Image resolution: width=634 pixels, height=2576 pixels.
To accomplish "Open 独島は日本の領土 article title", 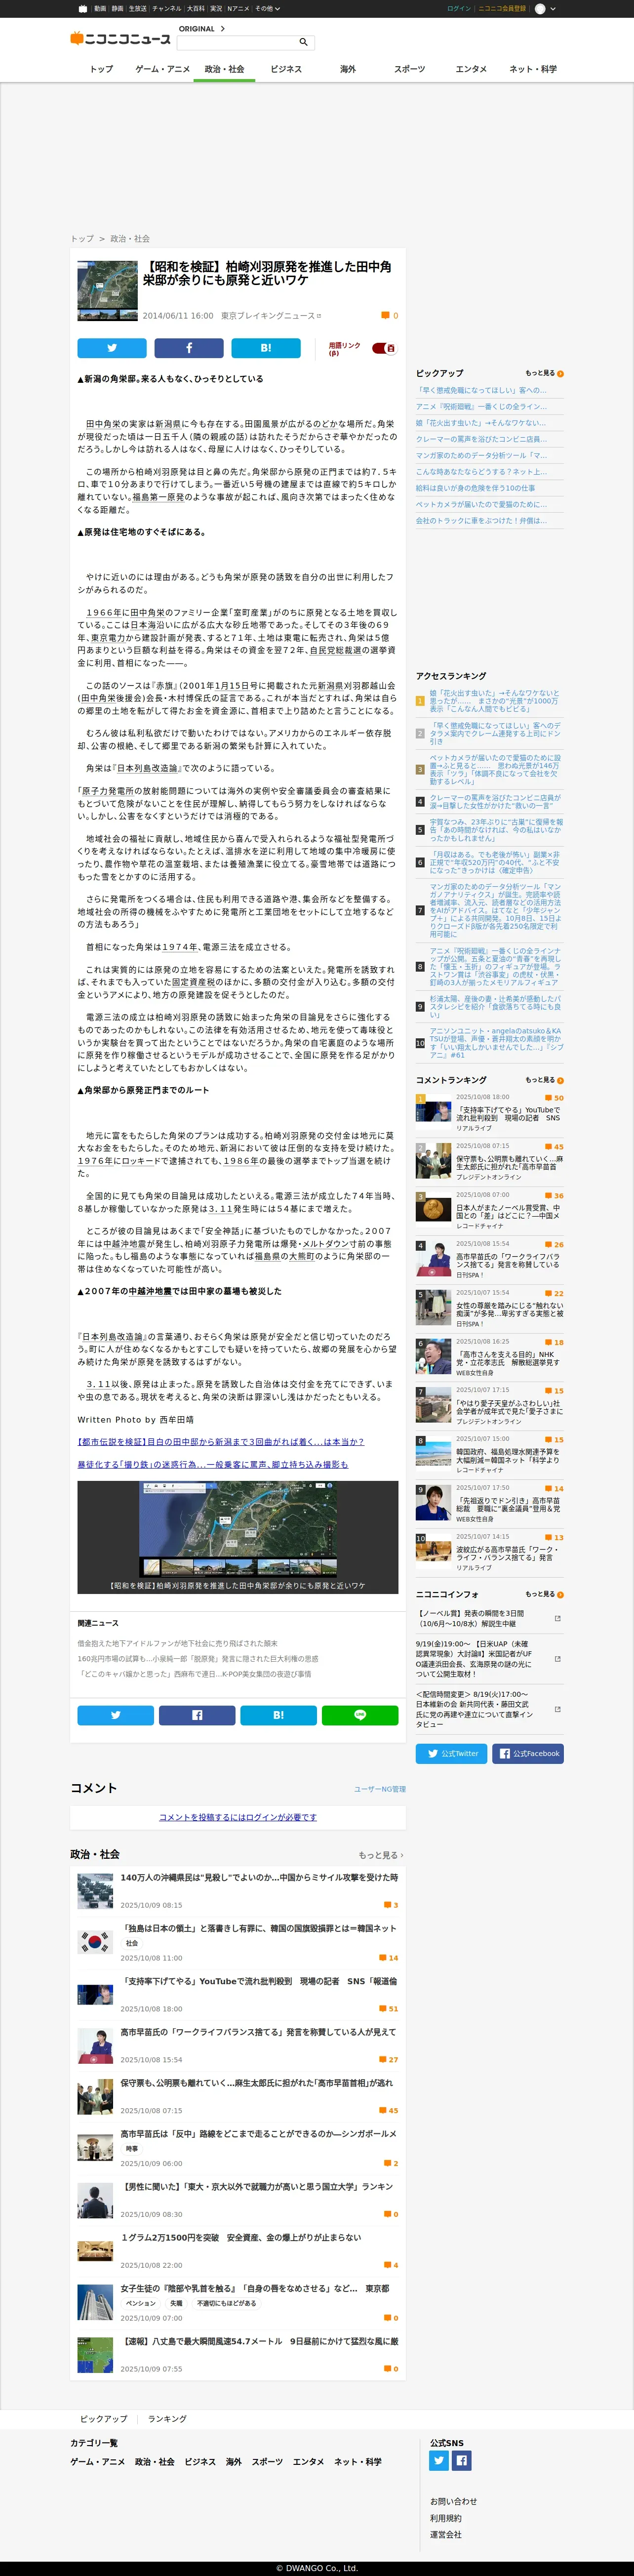I will click(258, 1928).
